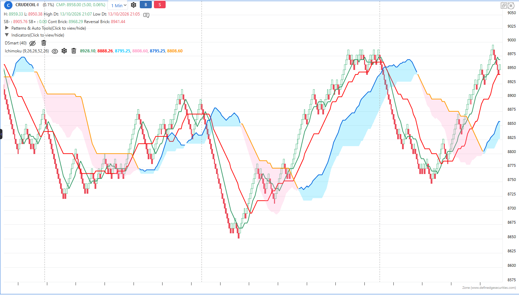The image size is (519, 295).
Task: Click the red S sell button
Action: point(159,5)
